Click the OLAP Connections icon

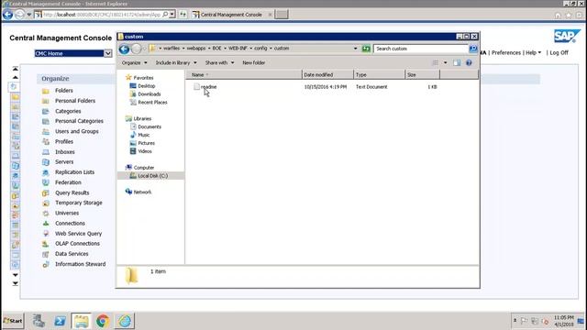[x=46, y=244]
